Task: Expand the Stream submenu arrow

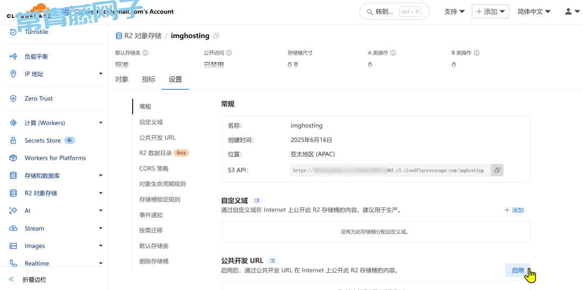Action: [101, 228]
